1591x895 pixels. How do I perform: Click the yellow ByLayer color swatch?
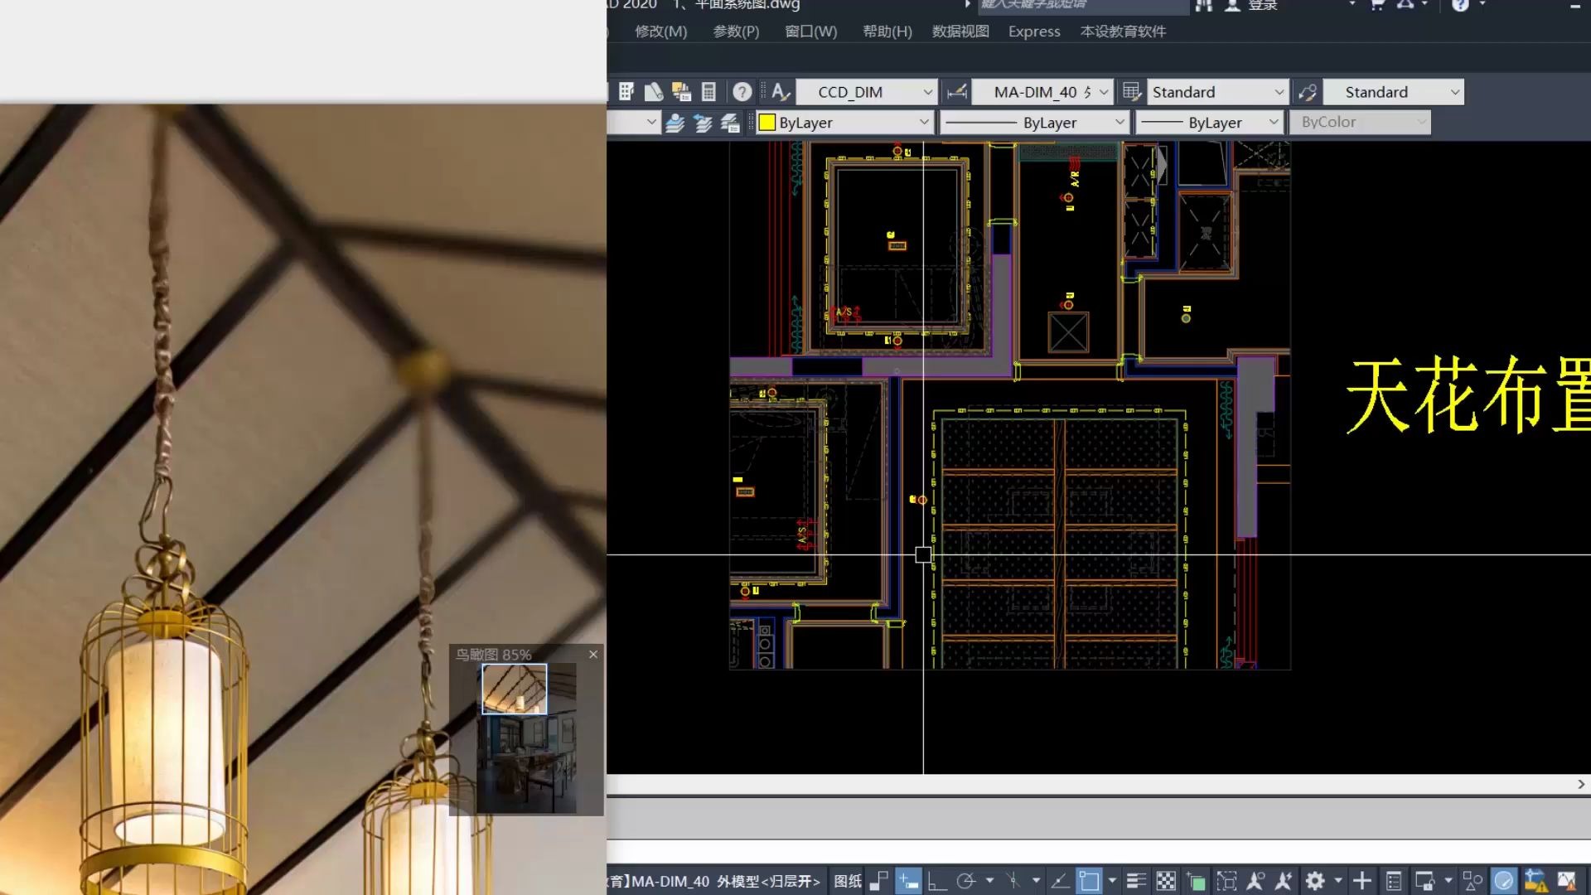[x=767, y=122]
